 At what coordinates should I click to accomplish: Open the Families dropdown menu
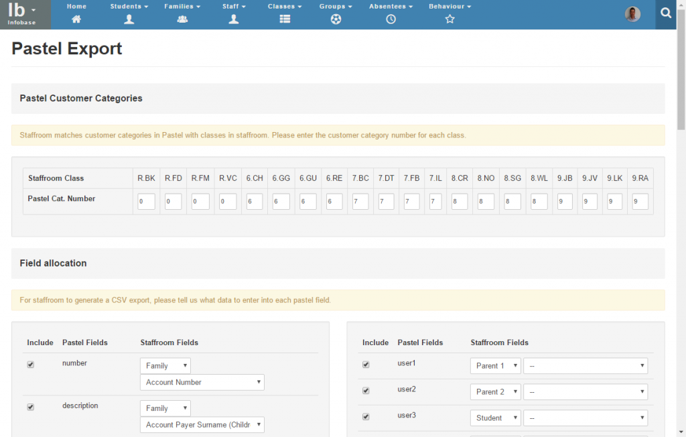[x=182, y=7]
